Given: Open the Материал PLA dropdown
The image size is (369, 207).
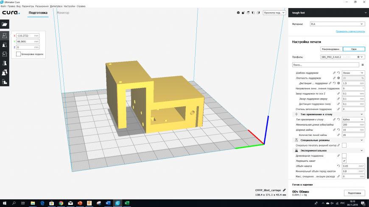Looking at the screenshot, I should click(337, 24).
